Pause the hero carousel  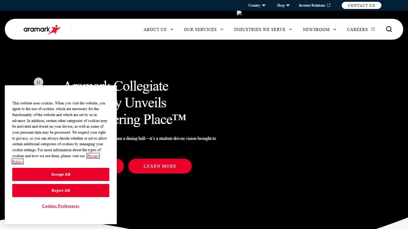pos(39,82)
